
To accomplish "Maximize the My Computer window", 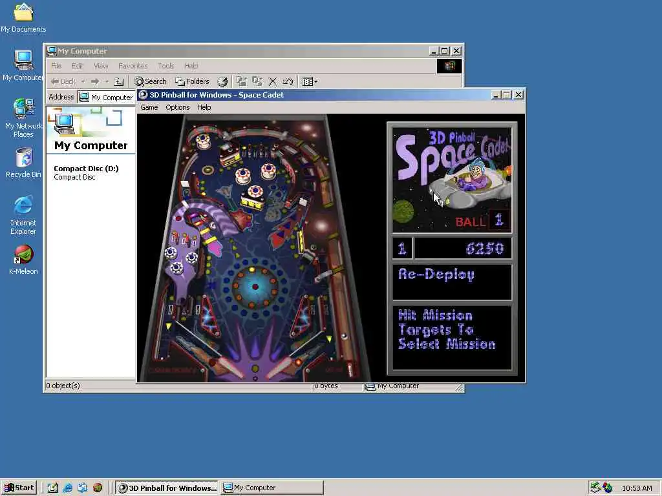I will [x=445, y=51].
